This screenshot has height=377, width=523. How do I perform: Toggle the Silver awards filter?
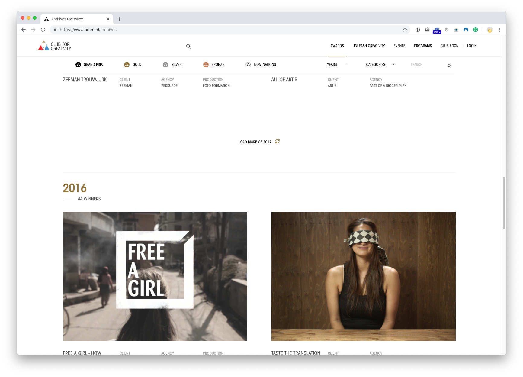tap(165, 64)
